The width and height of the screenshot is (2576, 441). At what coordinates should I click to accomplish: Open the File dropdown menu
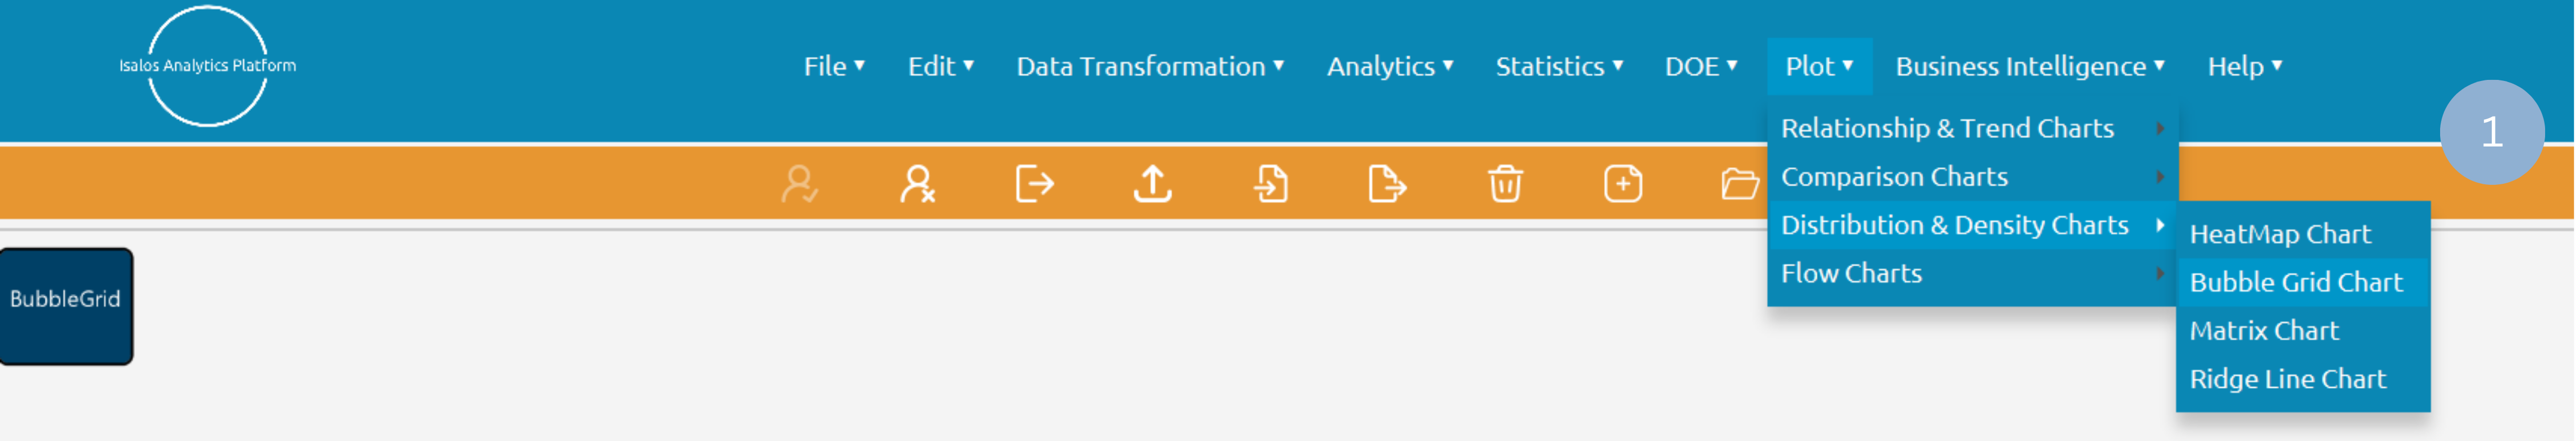coord(833,66)
